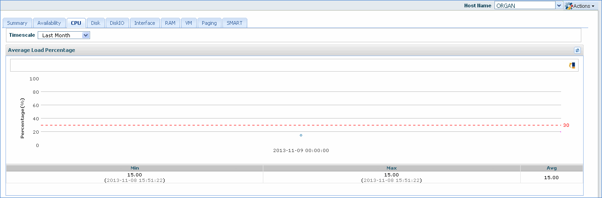Click the Actions gear icon

(x=568, y=6)
